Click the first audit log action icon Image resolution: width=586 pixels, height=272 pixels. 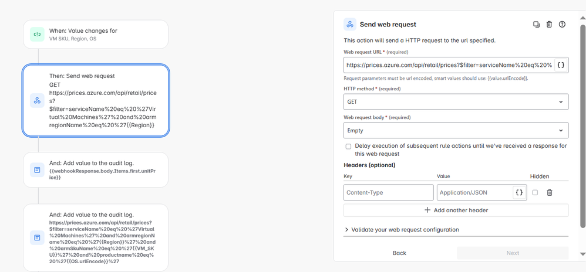[x=37, y=170]
